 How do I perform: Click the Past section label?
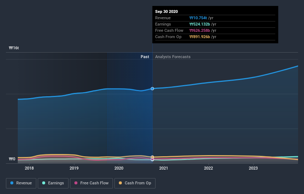coord(145,57)
